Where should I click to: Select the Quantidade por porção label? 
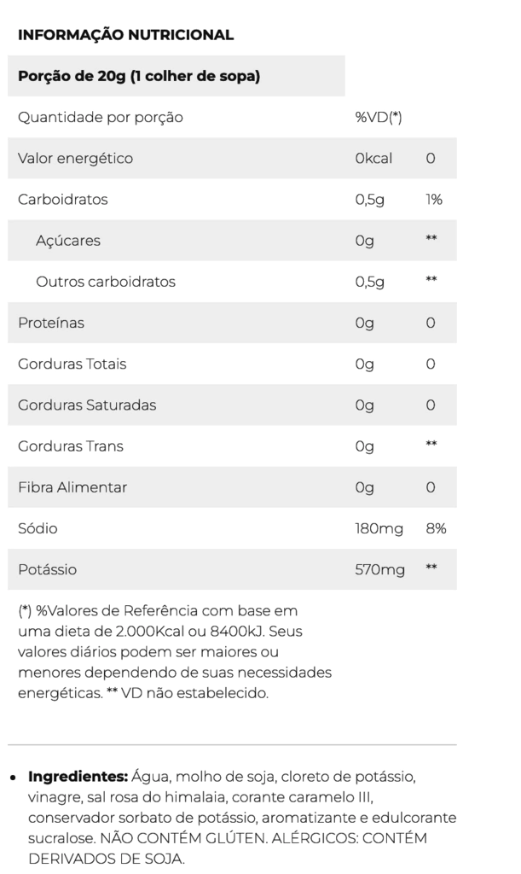tap(101, 117)
